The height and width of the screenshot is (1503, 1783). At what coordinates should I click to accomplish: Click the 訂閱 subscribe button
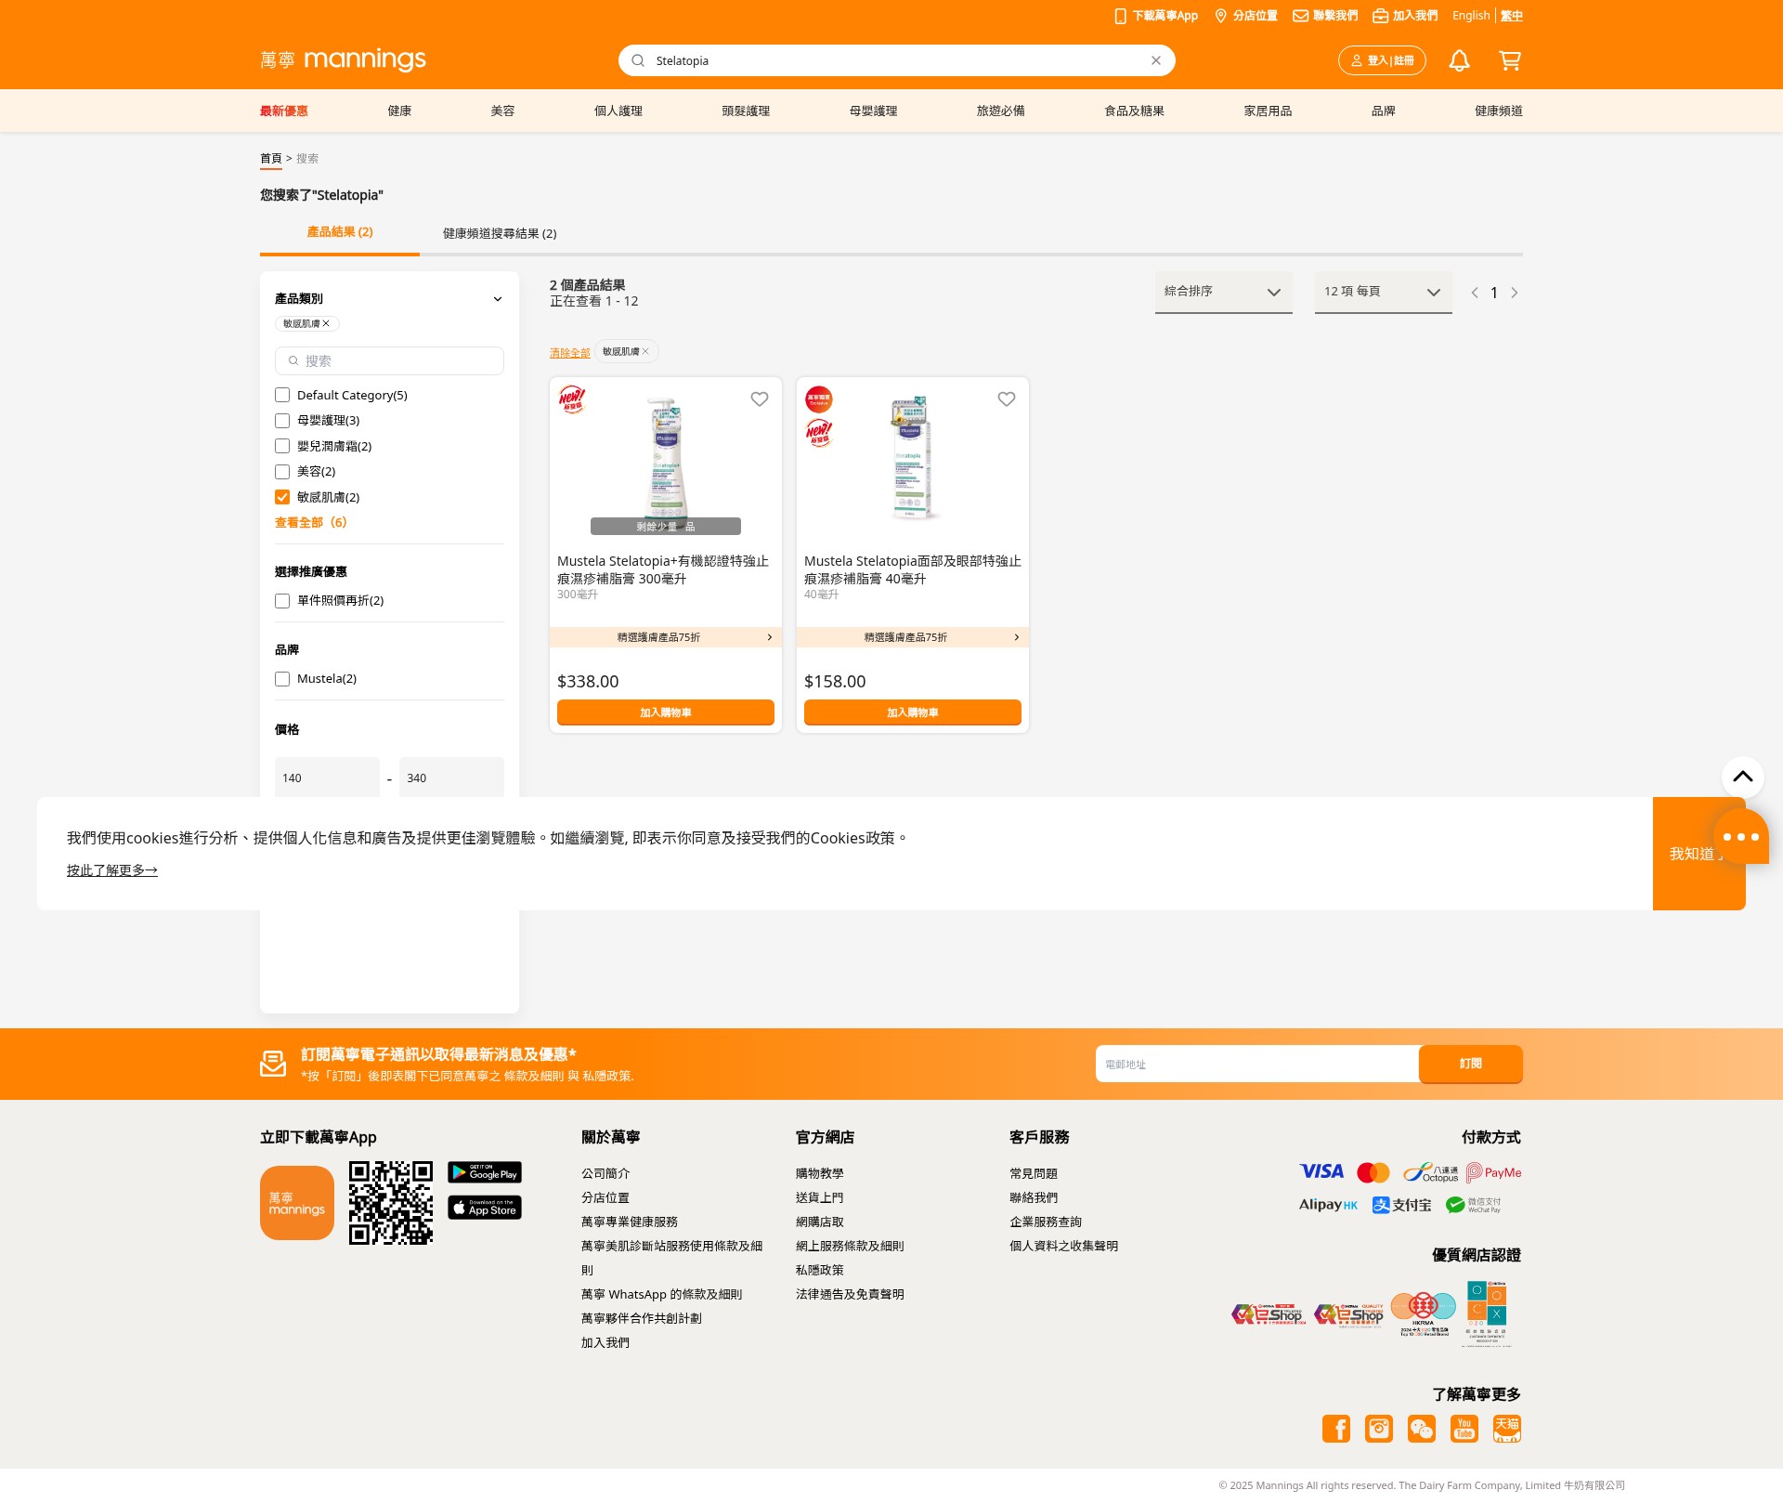coord(1471,1064)
